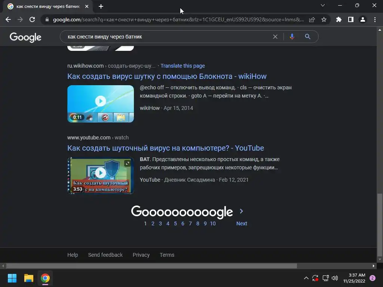Show hidden system tray icons
The image size is (383, 287).
point(306,278)
